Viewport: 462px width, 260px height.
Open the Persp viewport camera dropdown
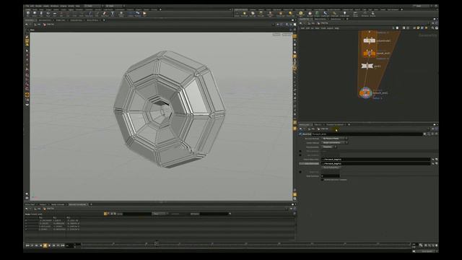[x=276, y=35]
